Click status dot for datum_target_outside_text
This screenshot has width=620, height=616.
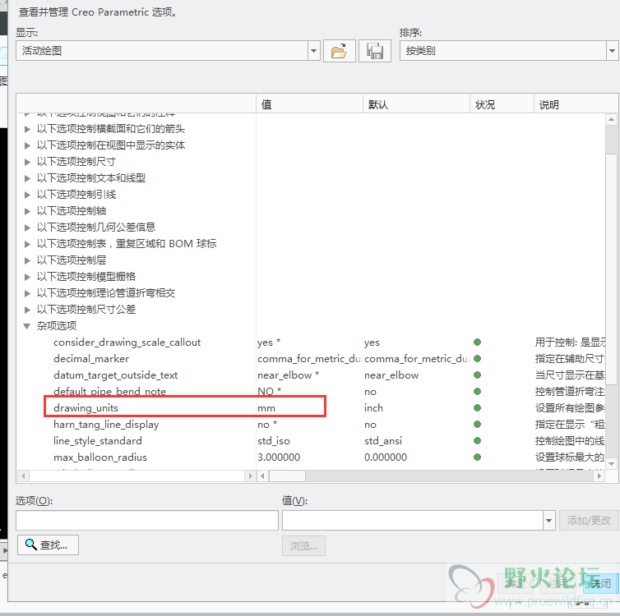[477, 375]
